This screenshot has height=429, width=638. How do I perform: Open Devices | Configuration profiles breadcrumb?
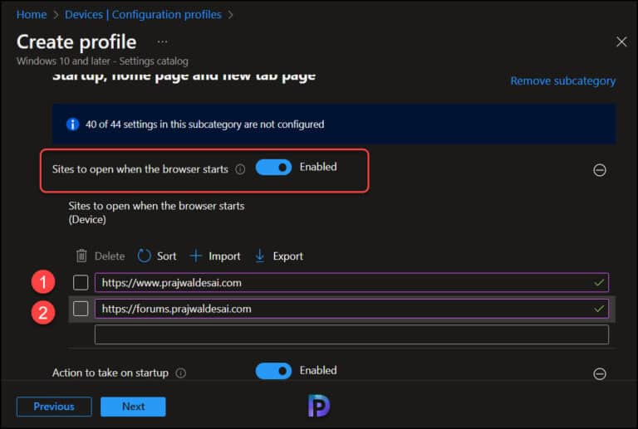pos(143,15)
